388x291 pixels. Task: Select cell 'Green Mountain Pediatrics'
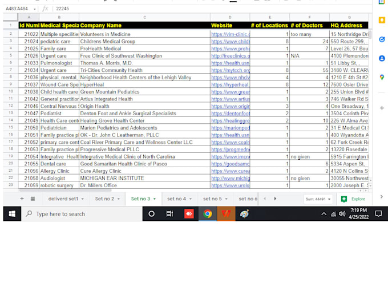[145, 92]
